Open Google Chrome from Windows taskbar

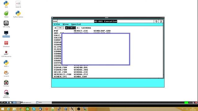[21, 109]
